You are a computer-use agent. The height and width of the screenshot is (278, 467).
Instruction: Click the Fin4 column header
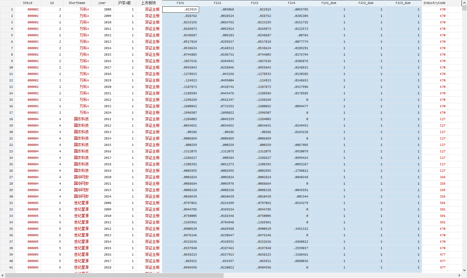coord(292,3)
